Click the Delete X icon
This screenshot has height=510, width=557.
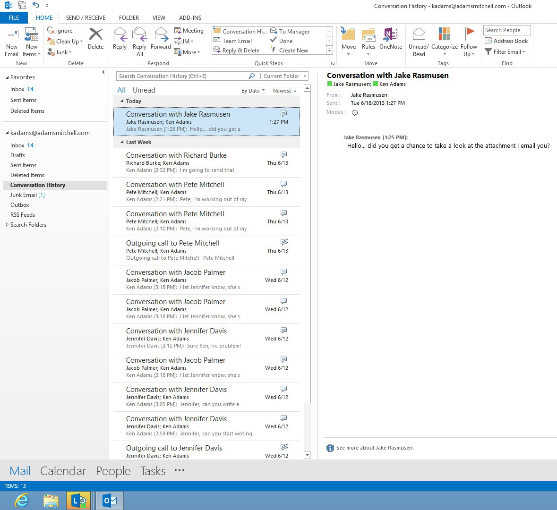point(95,34)
